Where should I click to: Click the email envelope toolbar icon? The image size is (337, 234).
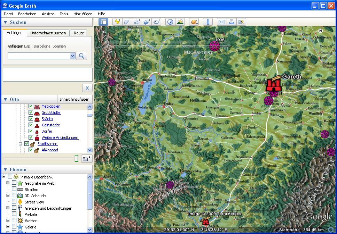(x=222, y=22)
